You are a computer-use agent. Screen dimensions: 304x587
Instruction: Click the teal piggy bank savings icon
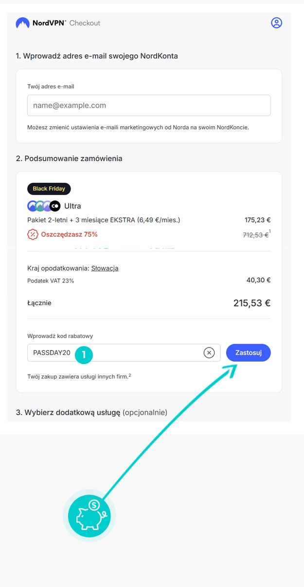(x=89, y=516)
